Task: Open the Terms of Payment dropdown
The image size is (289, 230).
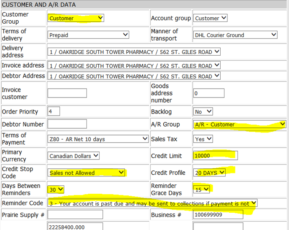Action: point(98,139)
